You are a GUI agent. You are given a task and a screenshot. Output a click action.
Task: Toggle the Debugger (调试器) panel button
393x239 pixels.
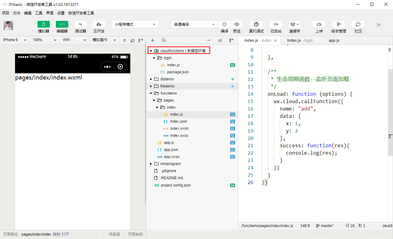81,24
